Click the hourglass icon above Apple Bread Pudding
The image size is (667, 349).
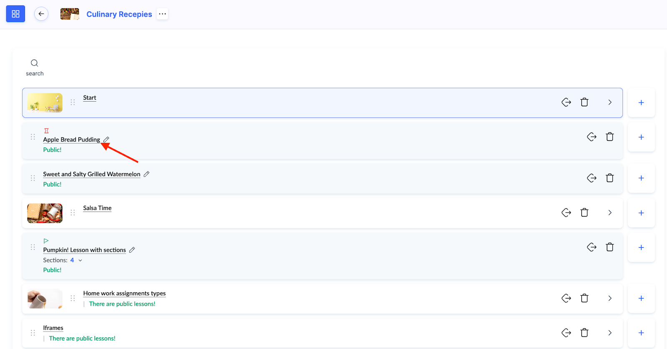[46, 131]
